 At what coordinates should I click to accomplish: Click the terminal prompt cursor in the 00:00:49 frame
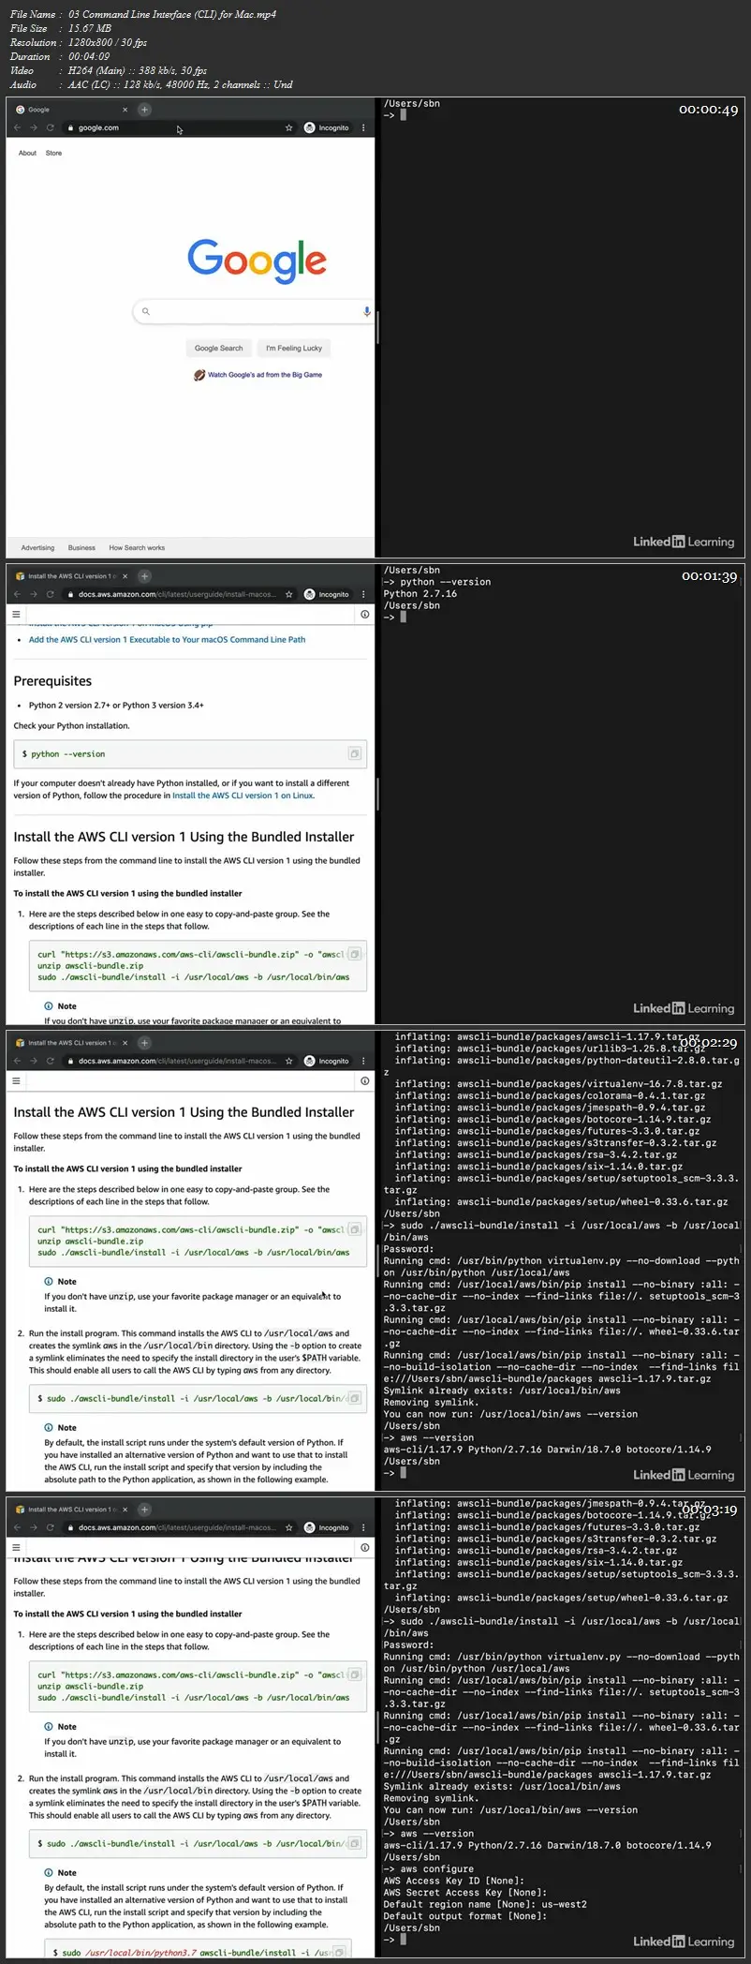click(404, 115)
